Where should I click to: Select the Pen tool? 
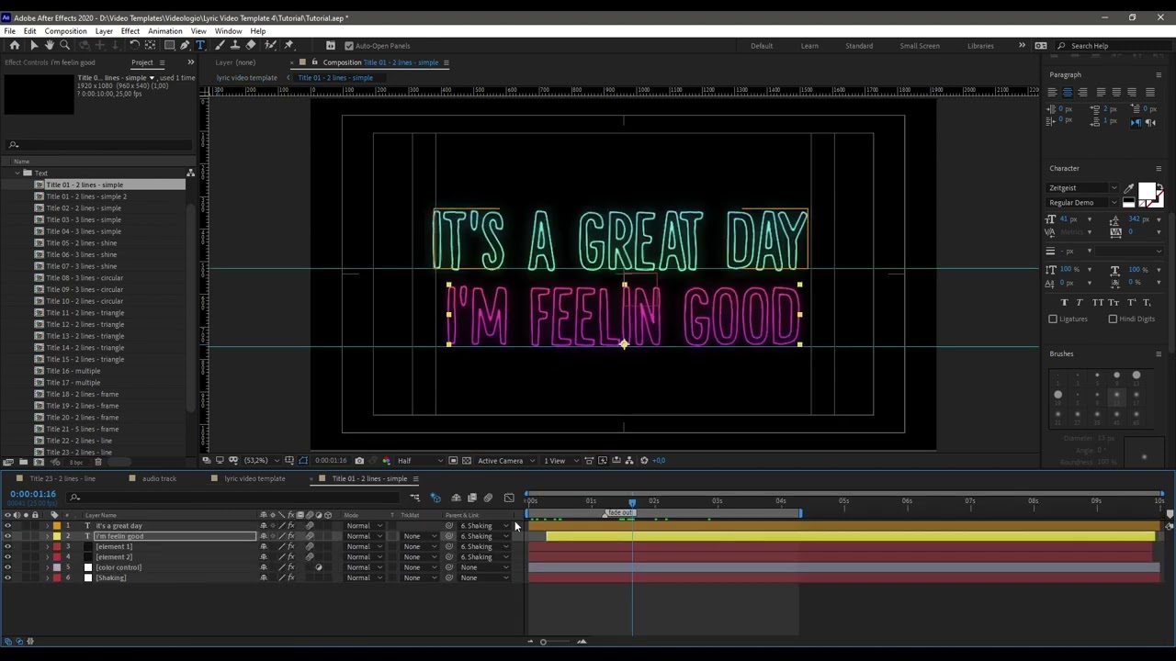pos(185,45)
